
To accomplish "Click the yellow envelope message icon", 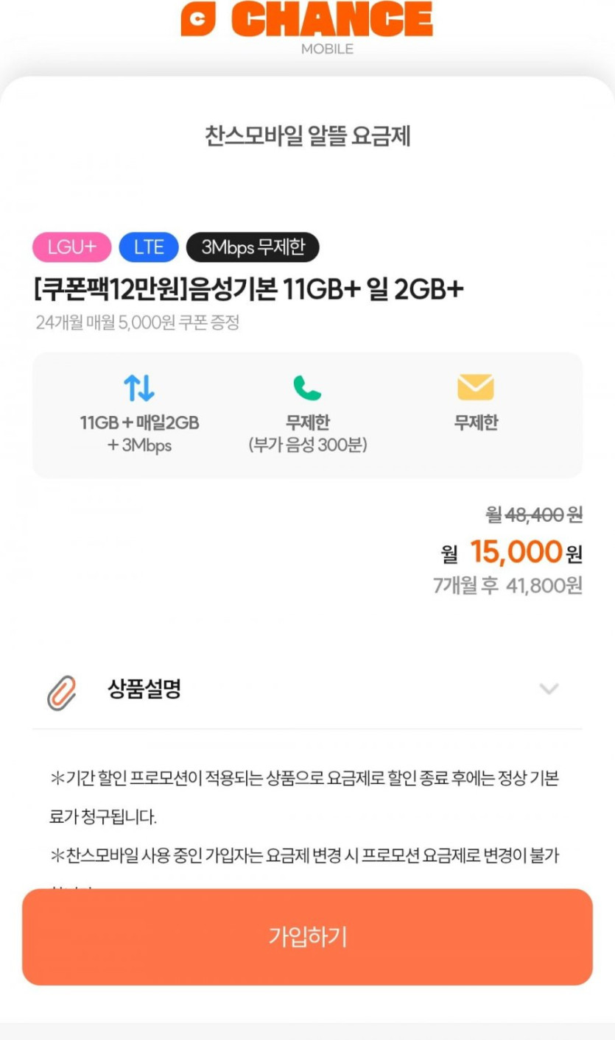I will pyautogui.click(x=475, y=388).
